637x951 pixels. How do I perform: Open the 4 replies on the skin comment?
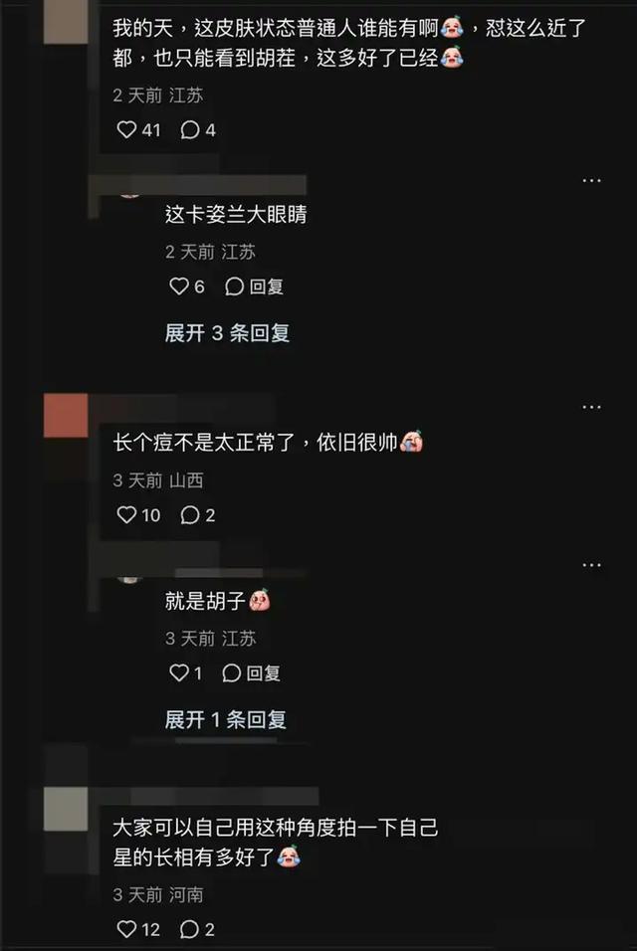click(198, 129)
